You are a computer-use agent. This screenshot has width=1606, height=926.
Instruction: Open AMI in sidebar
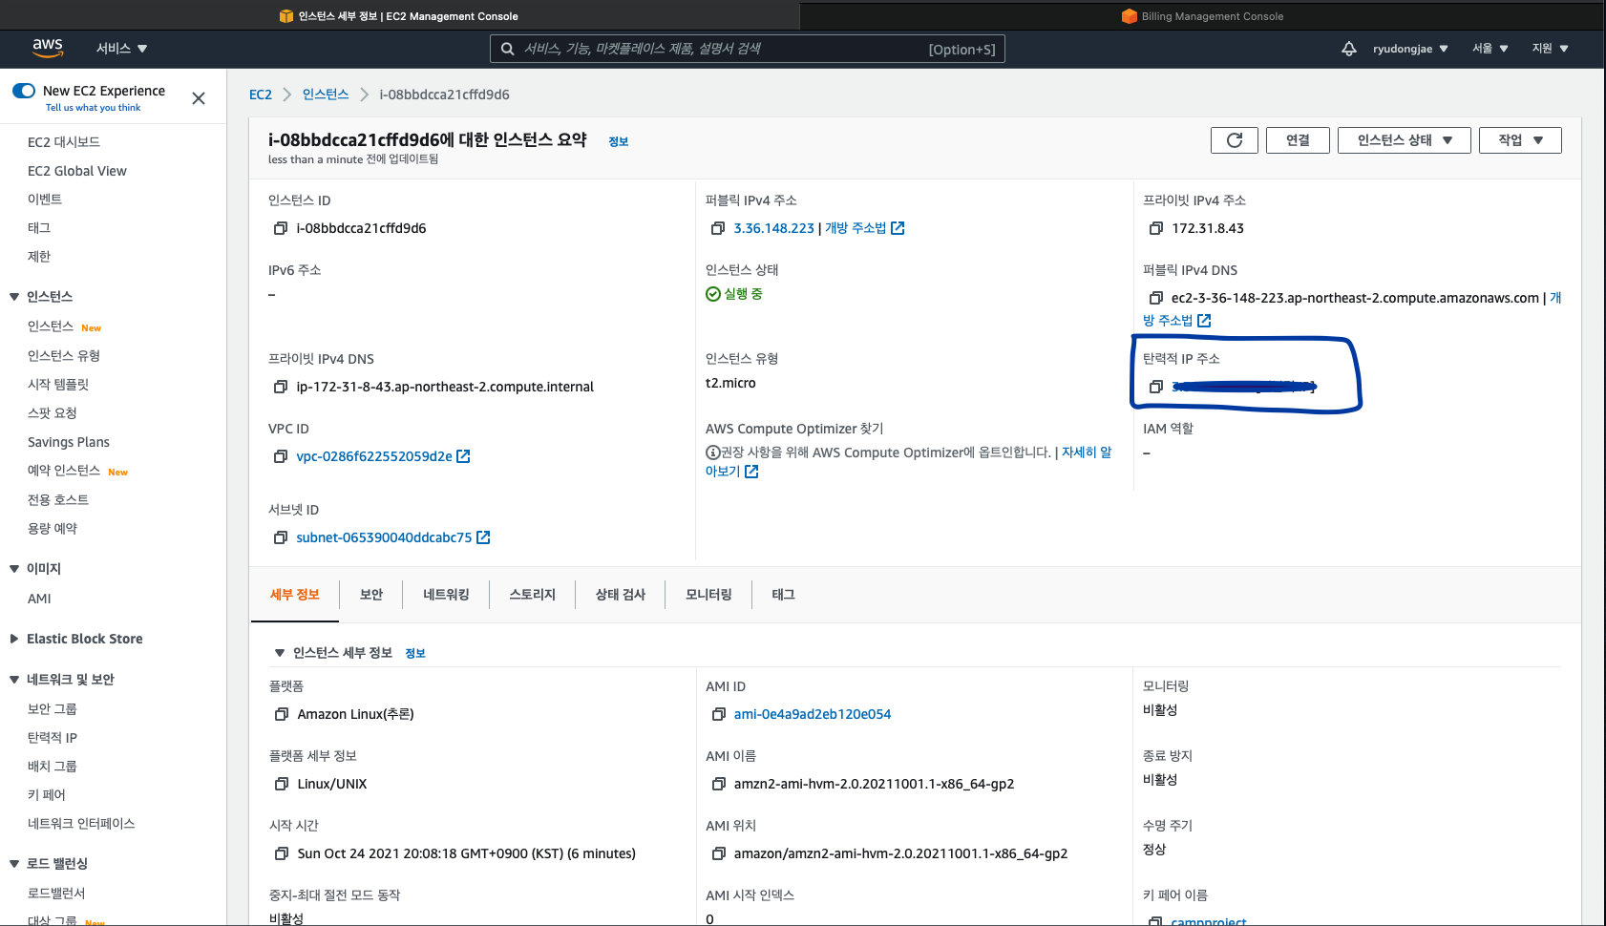coord(39,599)
